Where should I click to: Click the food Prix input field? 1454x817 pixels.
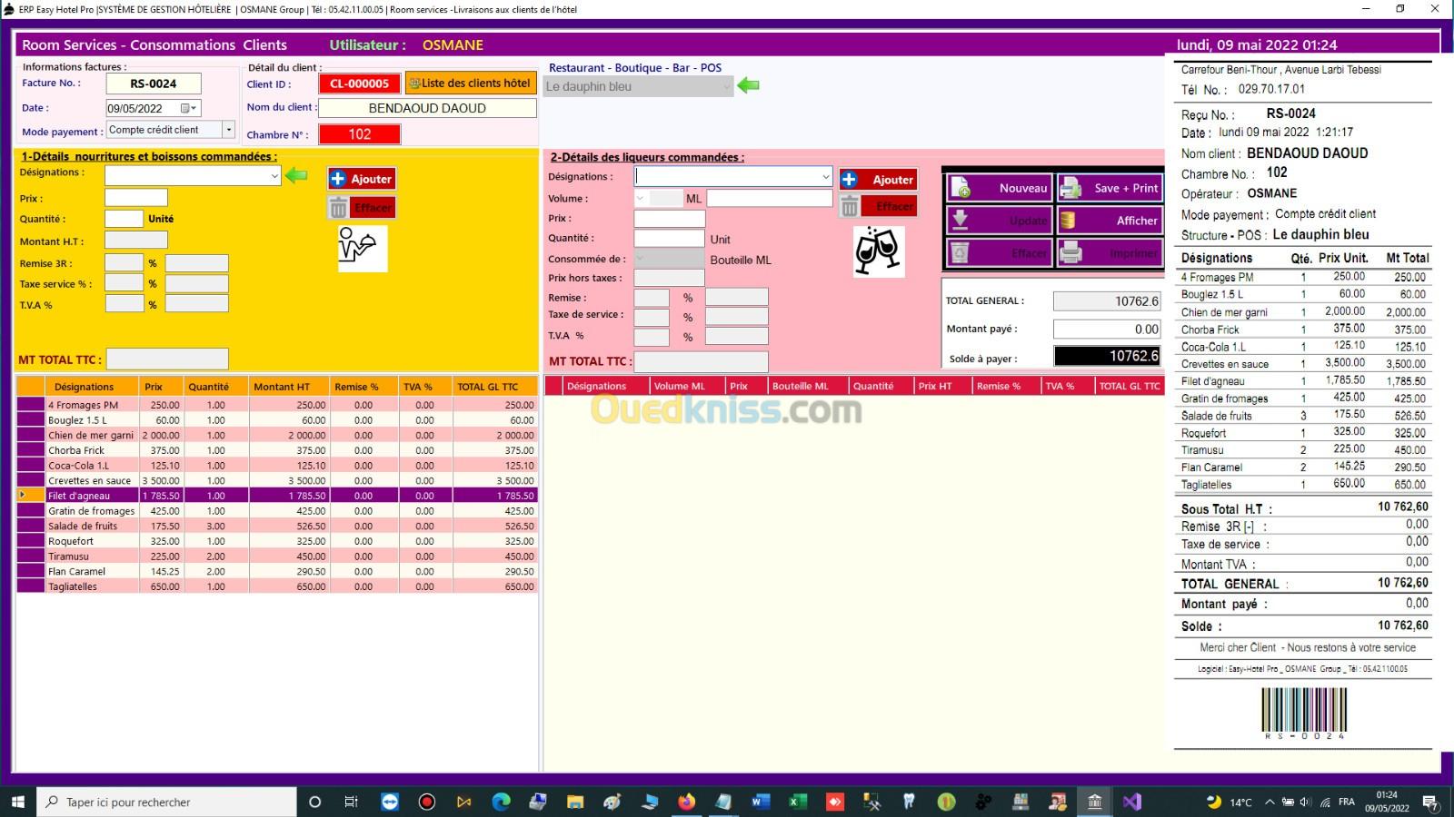point(136,198)
